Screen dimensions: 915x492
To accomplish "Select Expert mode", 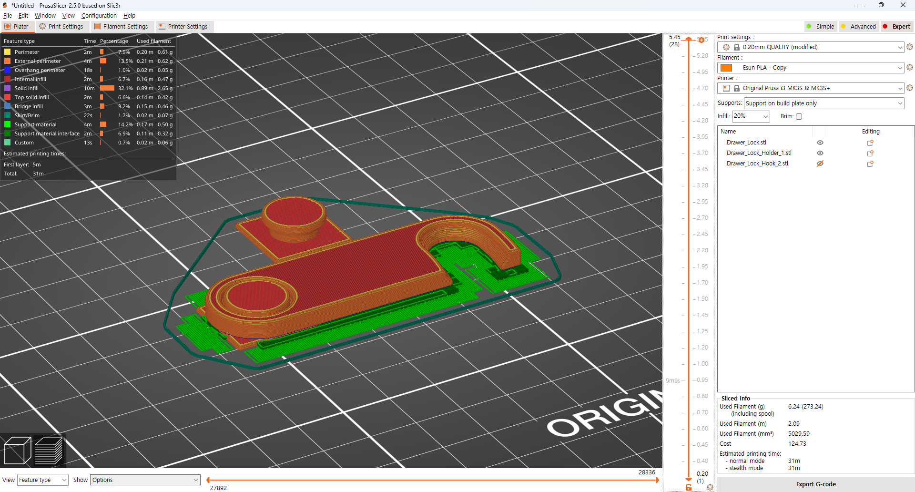I will tap(896, 27).
